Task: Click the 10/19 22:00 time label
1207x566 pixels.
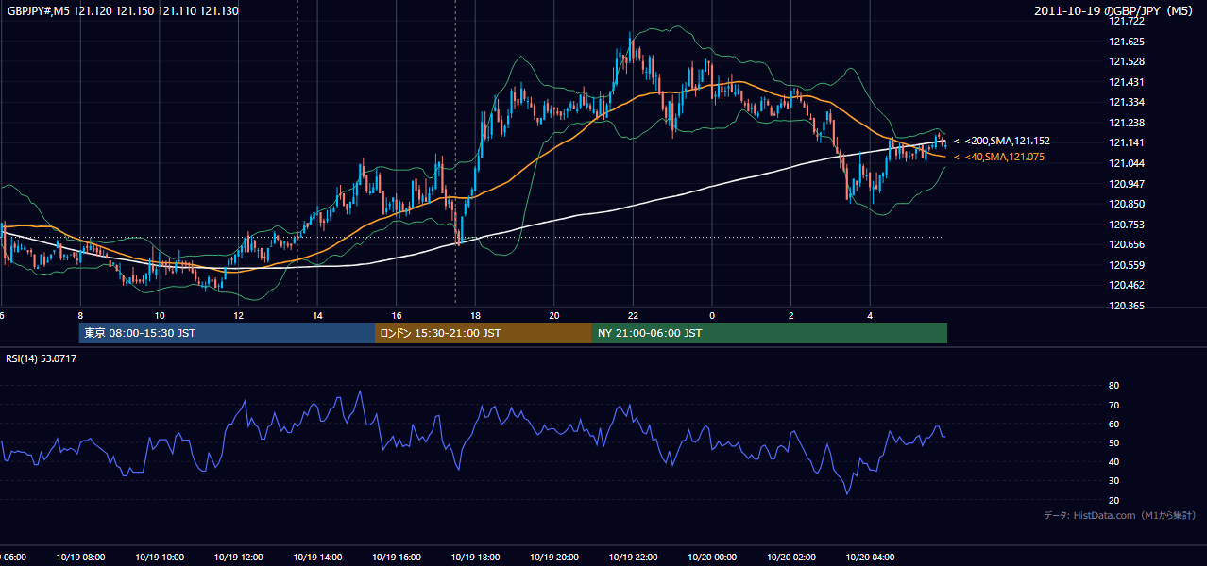Action: [x=633, y=557]
